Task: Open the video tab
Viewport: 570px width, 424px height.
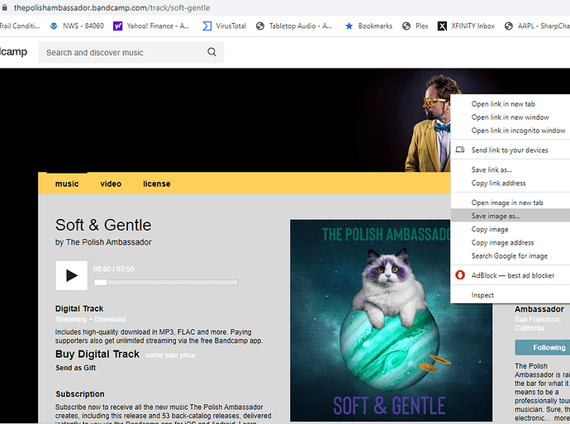Action: tap(111, 183)
